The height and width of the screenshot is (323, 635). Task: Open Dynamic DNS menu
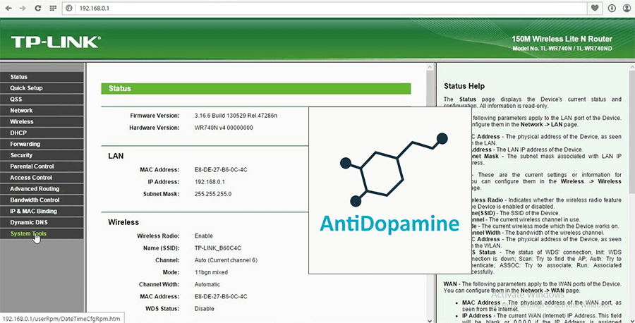point(42,222)
